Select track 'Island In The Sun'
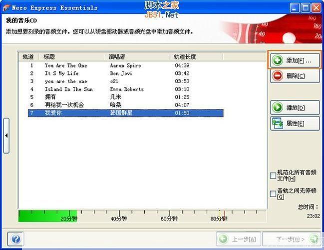The image size is (324, 250). 126,89
